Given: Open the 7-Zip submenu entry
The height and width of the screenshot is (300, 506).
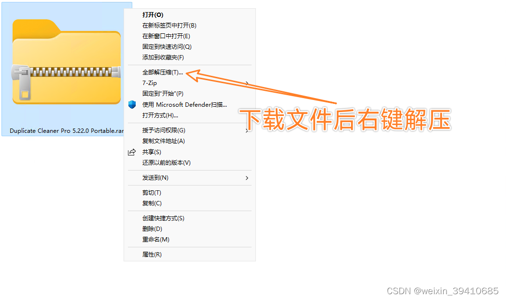Looking at the screenshot, I should pyautogui.click(x=150, y=83).
